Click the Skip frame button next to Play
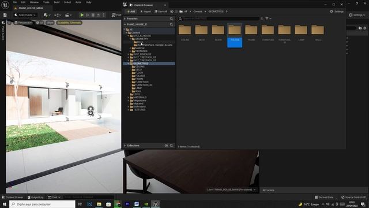 click(88, 15)
